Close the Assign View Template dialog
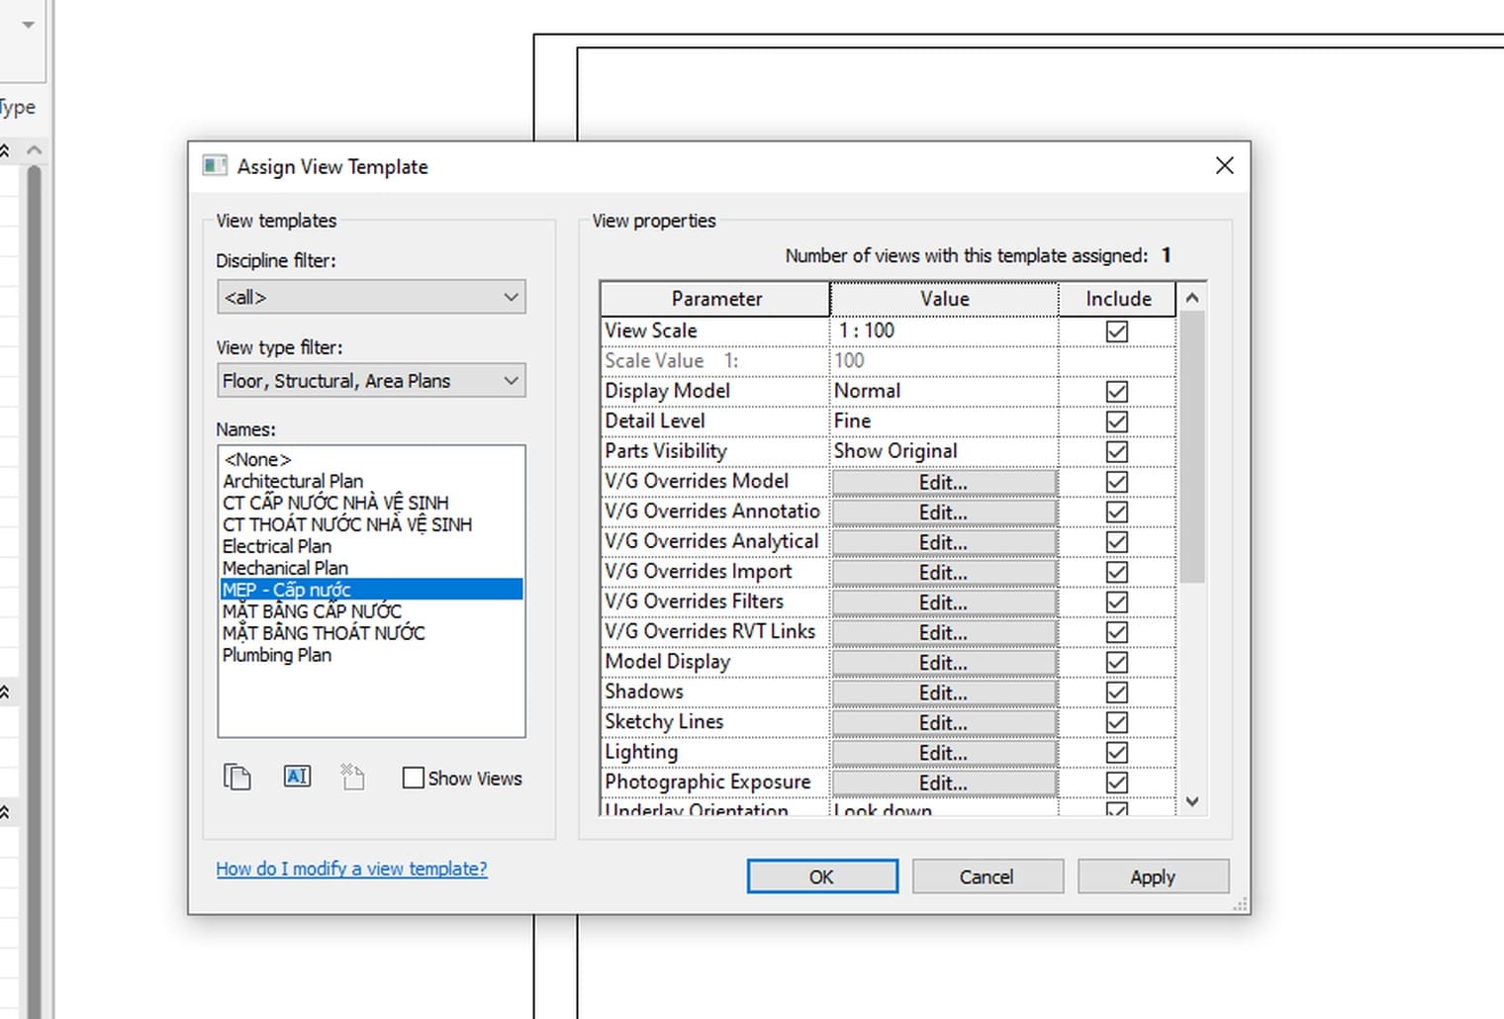The height and width of the screenshot is (1019, 1504). pos(1224,166)
